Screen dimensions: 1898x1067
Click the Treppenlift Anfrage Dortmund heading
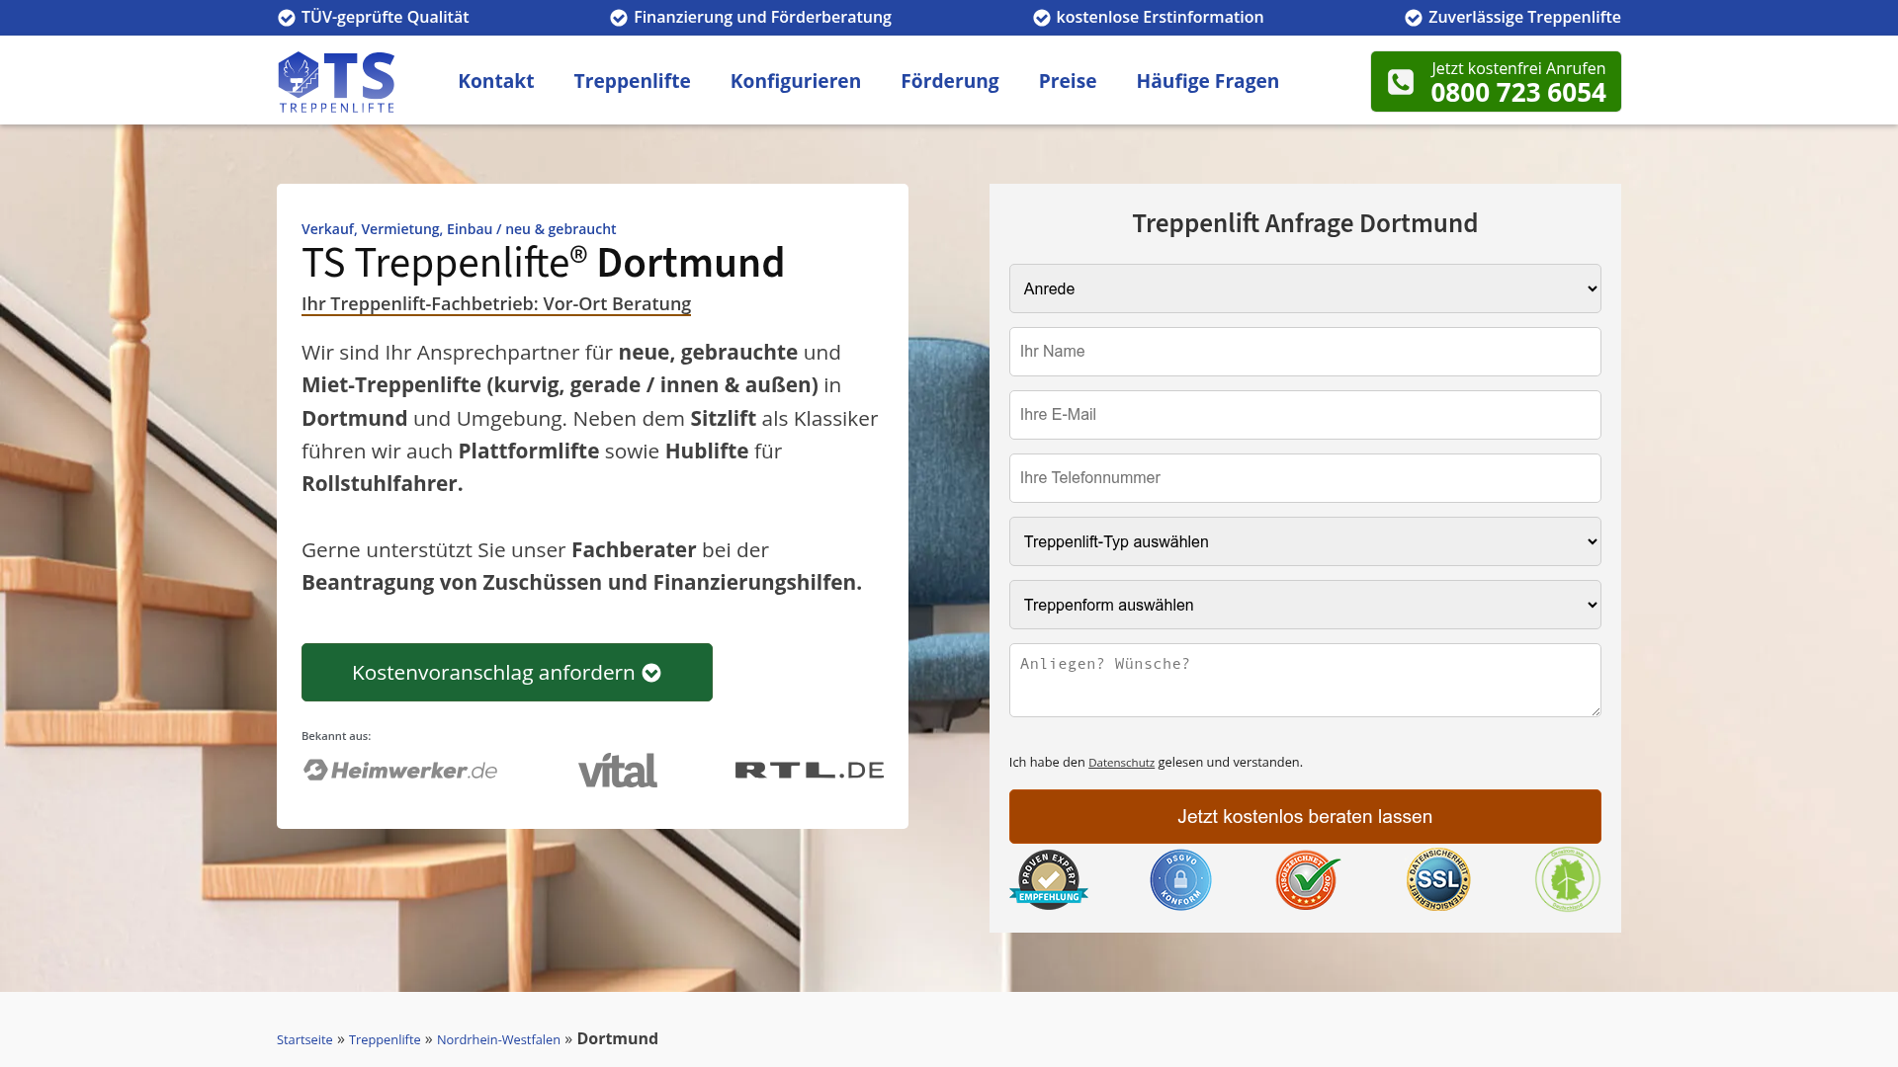pos(1305,223)
